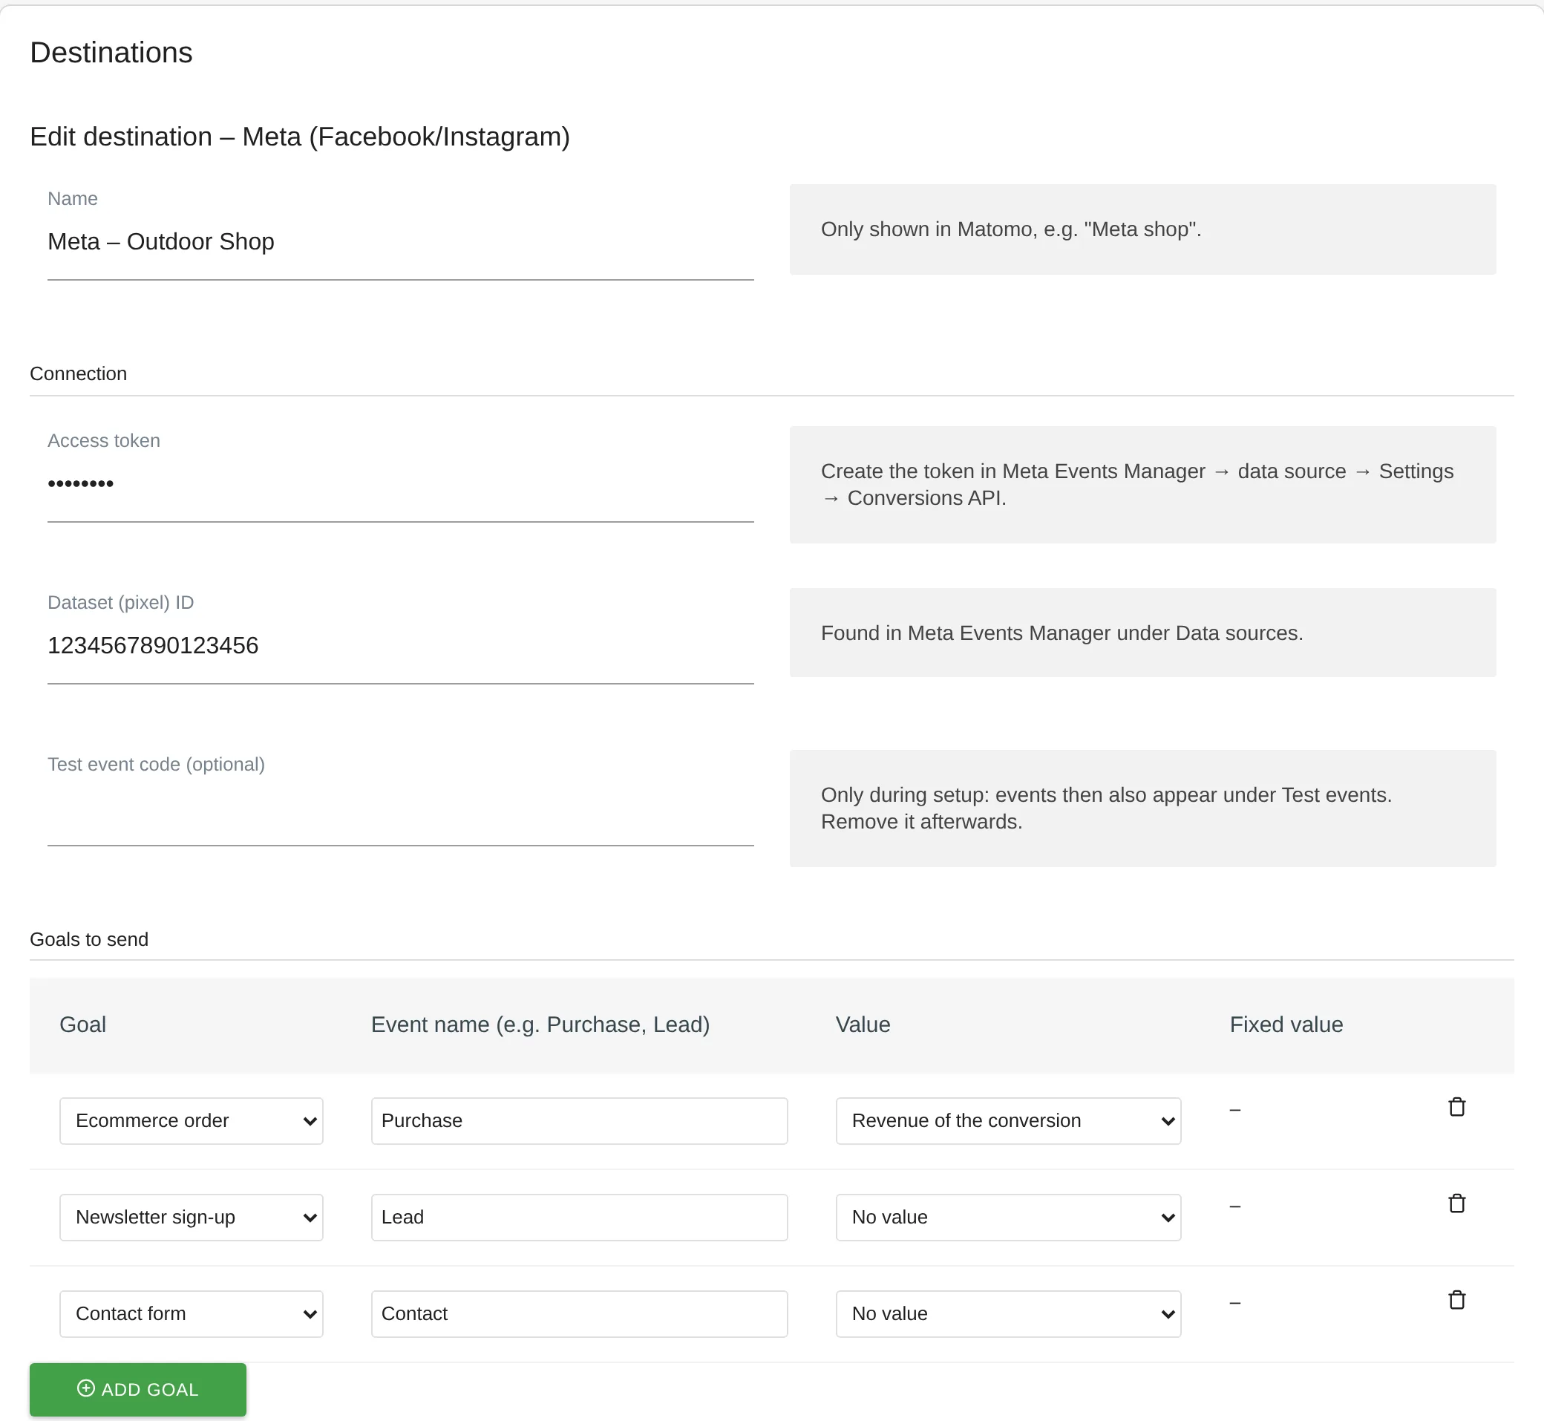This screenshot has height=1421, width=1544.
Task: Click help text 'Found in Meta Events Manager'
Action: click(x=1061, y=633)
